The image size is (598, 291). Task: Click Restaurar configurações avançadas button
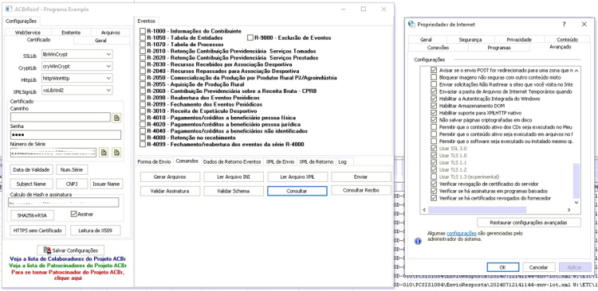click(x=529, y=222)
